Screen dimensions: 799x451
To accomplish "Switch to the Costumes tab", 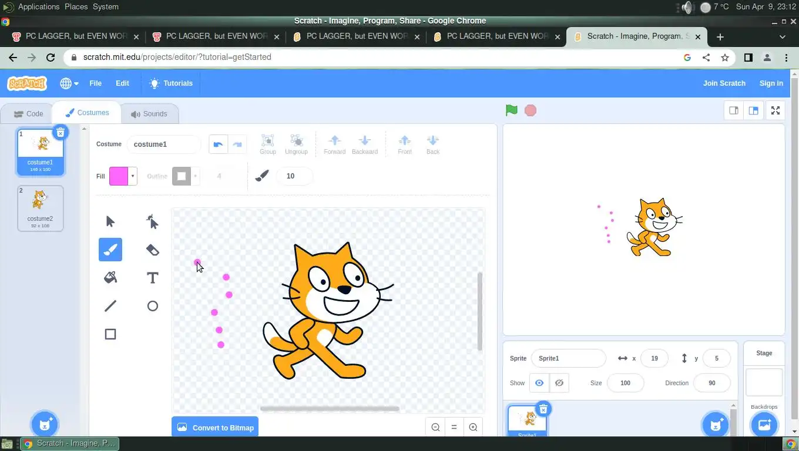I will (87, 113).
